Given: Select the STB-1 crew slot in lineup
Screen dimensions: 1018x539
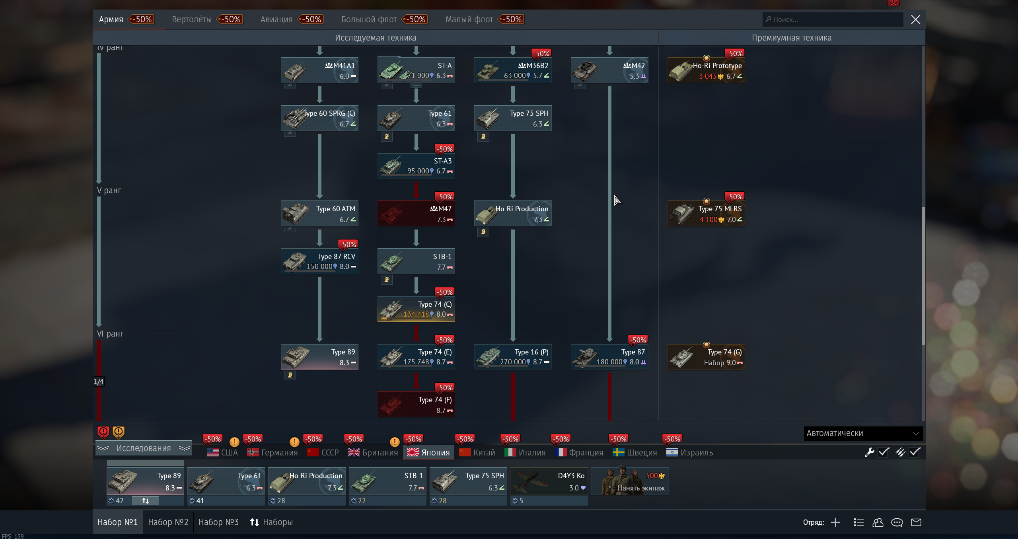Looking at the screenshot, I should [387, 481].
